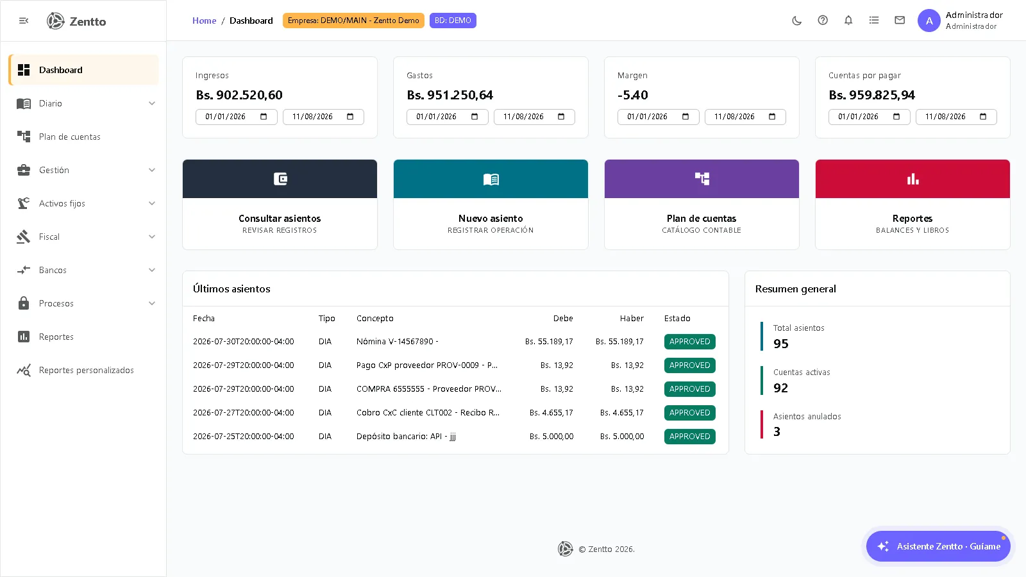Click the footer Zentto logo
The width and height of the screenshot is (1026, 577).
coord(565,549)
